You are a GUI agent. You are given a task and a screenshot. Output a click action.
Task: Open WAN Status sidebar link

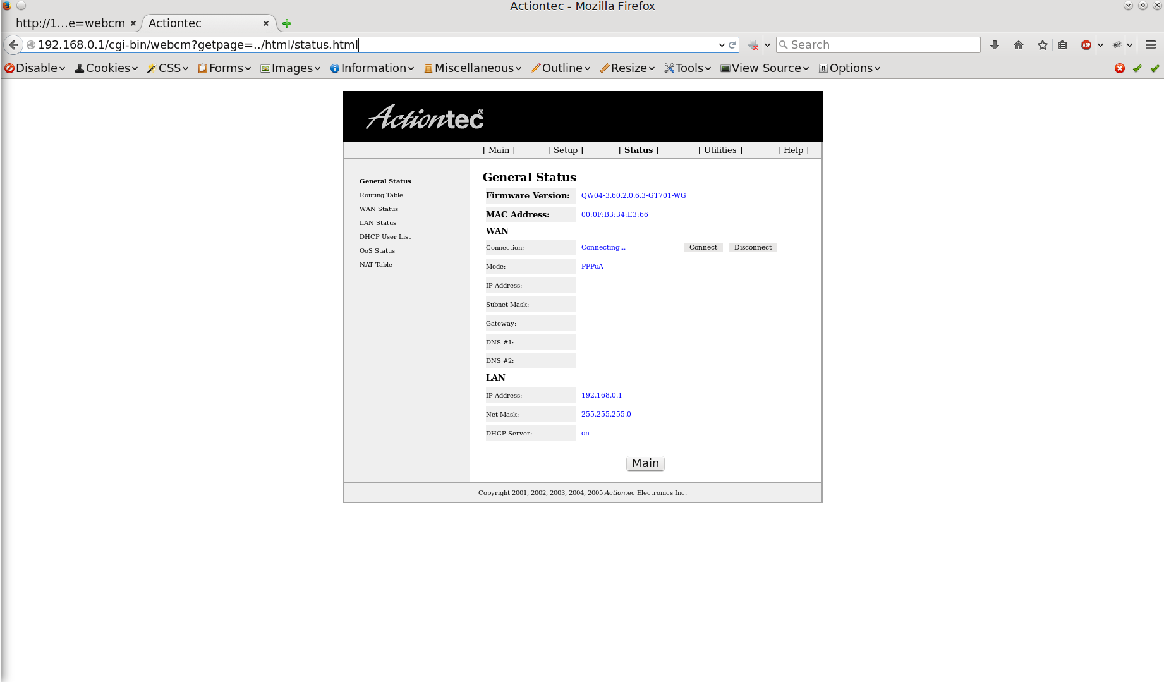pos(379,209)
